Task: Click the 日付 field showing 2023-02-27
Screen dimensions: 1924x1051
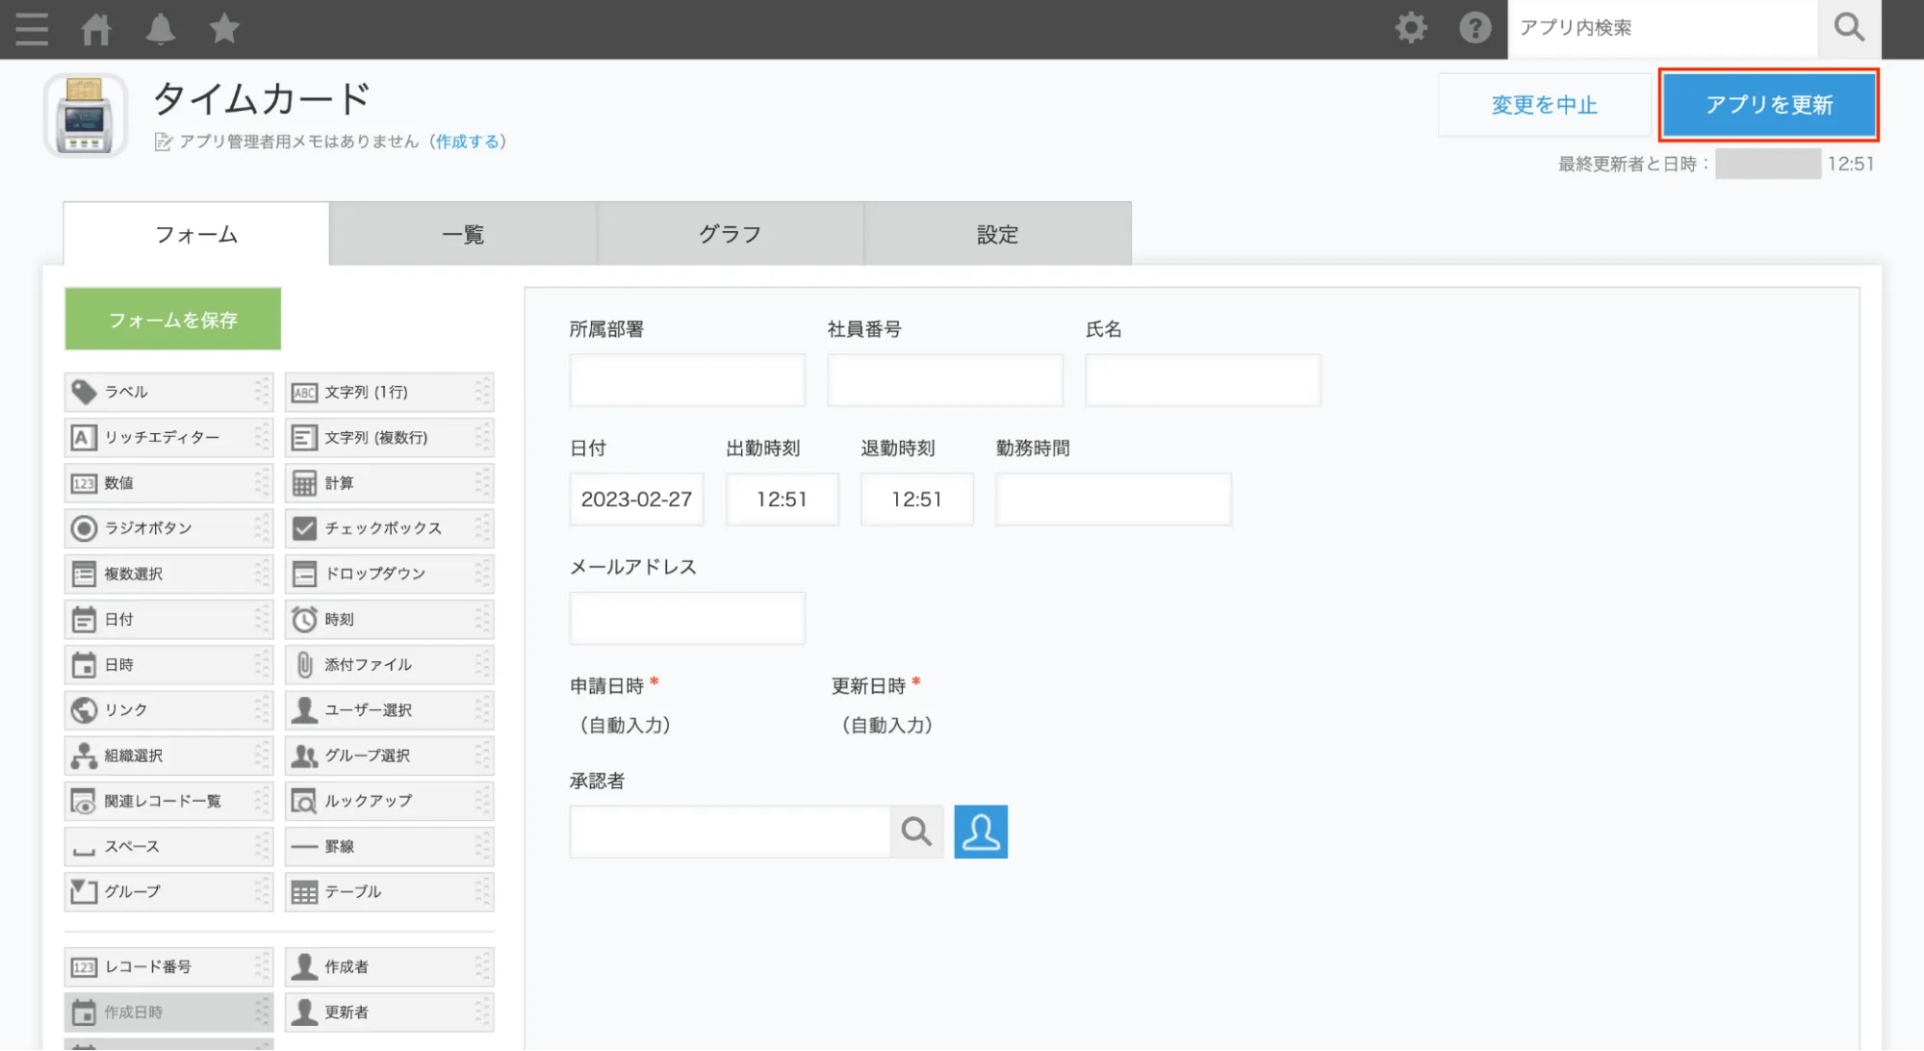Action: pos(635,499)
